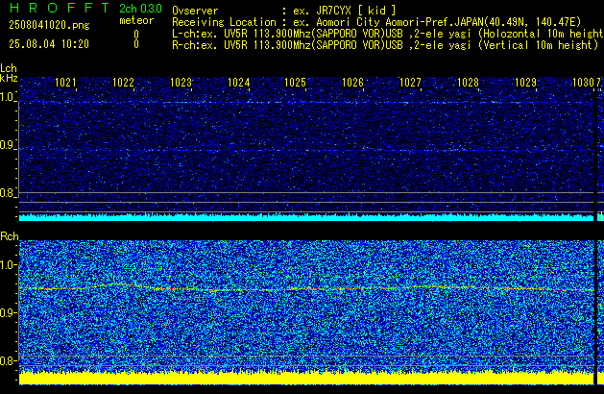This screenshot has width=604, height=394.
Task: Click the 1027 time marker
Action: [410, 83]
